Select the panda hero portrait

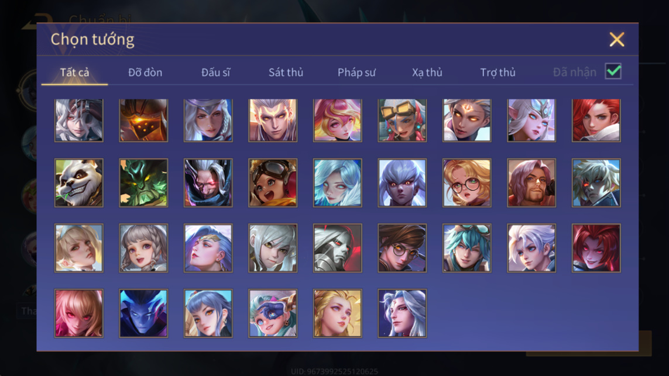pyautogui.click(x=79, y=183)
